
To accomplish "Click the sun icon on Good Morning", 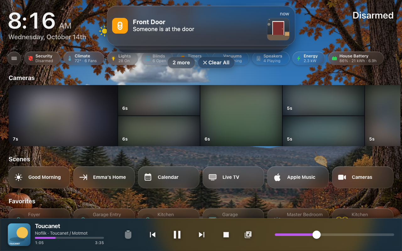I will (19, 177).
